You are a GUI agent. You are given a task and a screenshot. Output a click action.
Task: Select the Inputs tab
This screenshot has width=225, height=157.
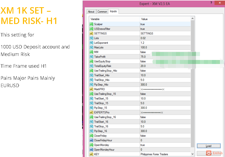tap(113, 11)
